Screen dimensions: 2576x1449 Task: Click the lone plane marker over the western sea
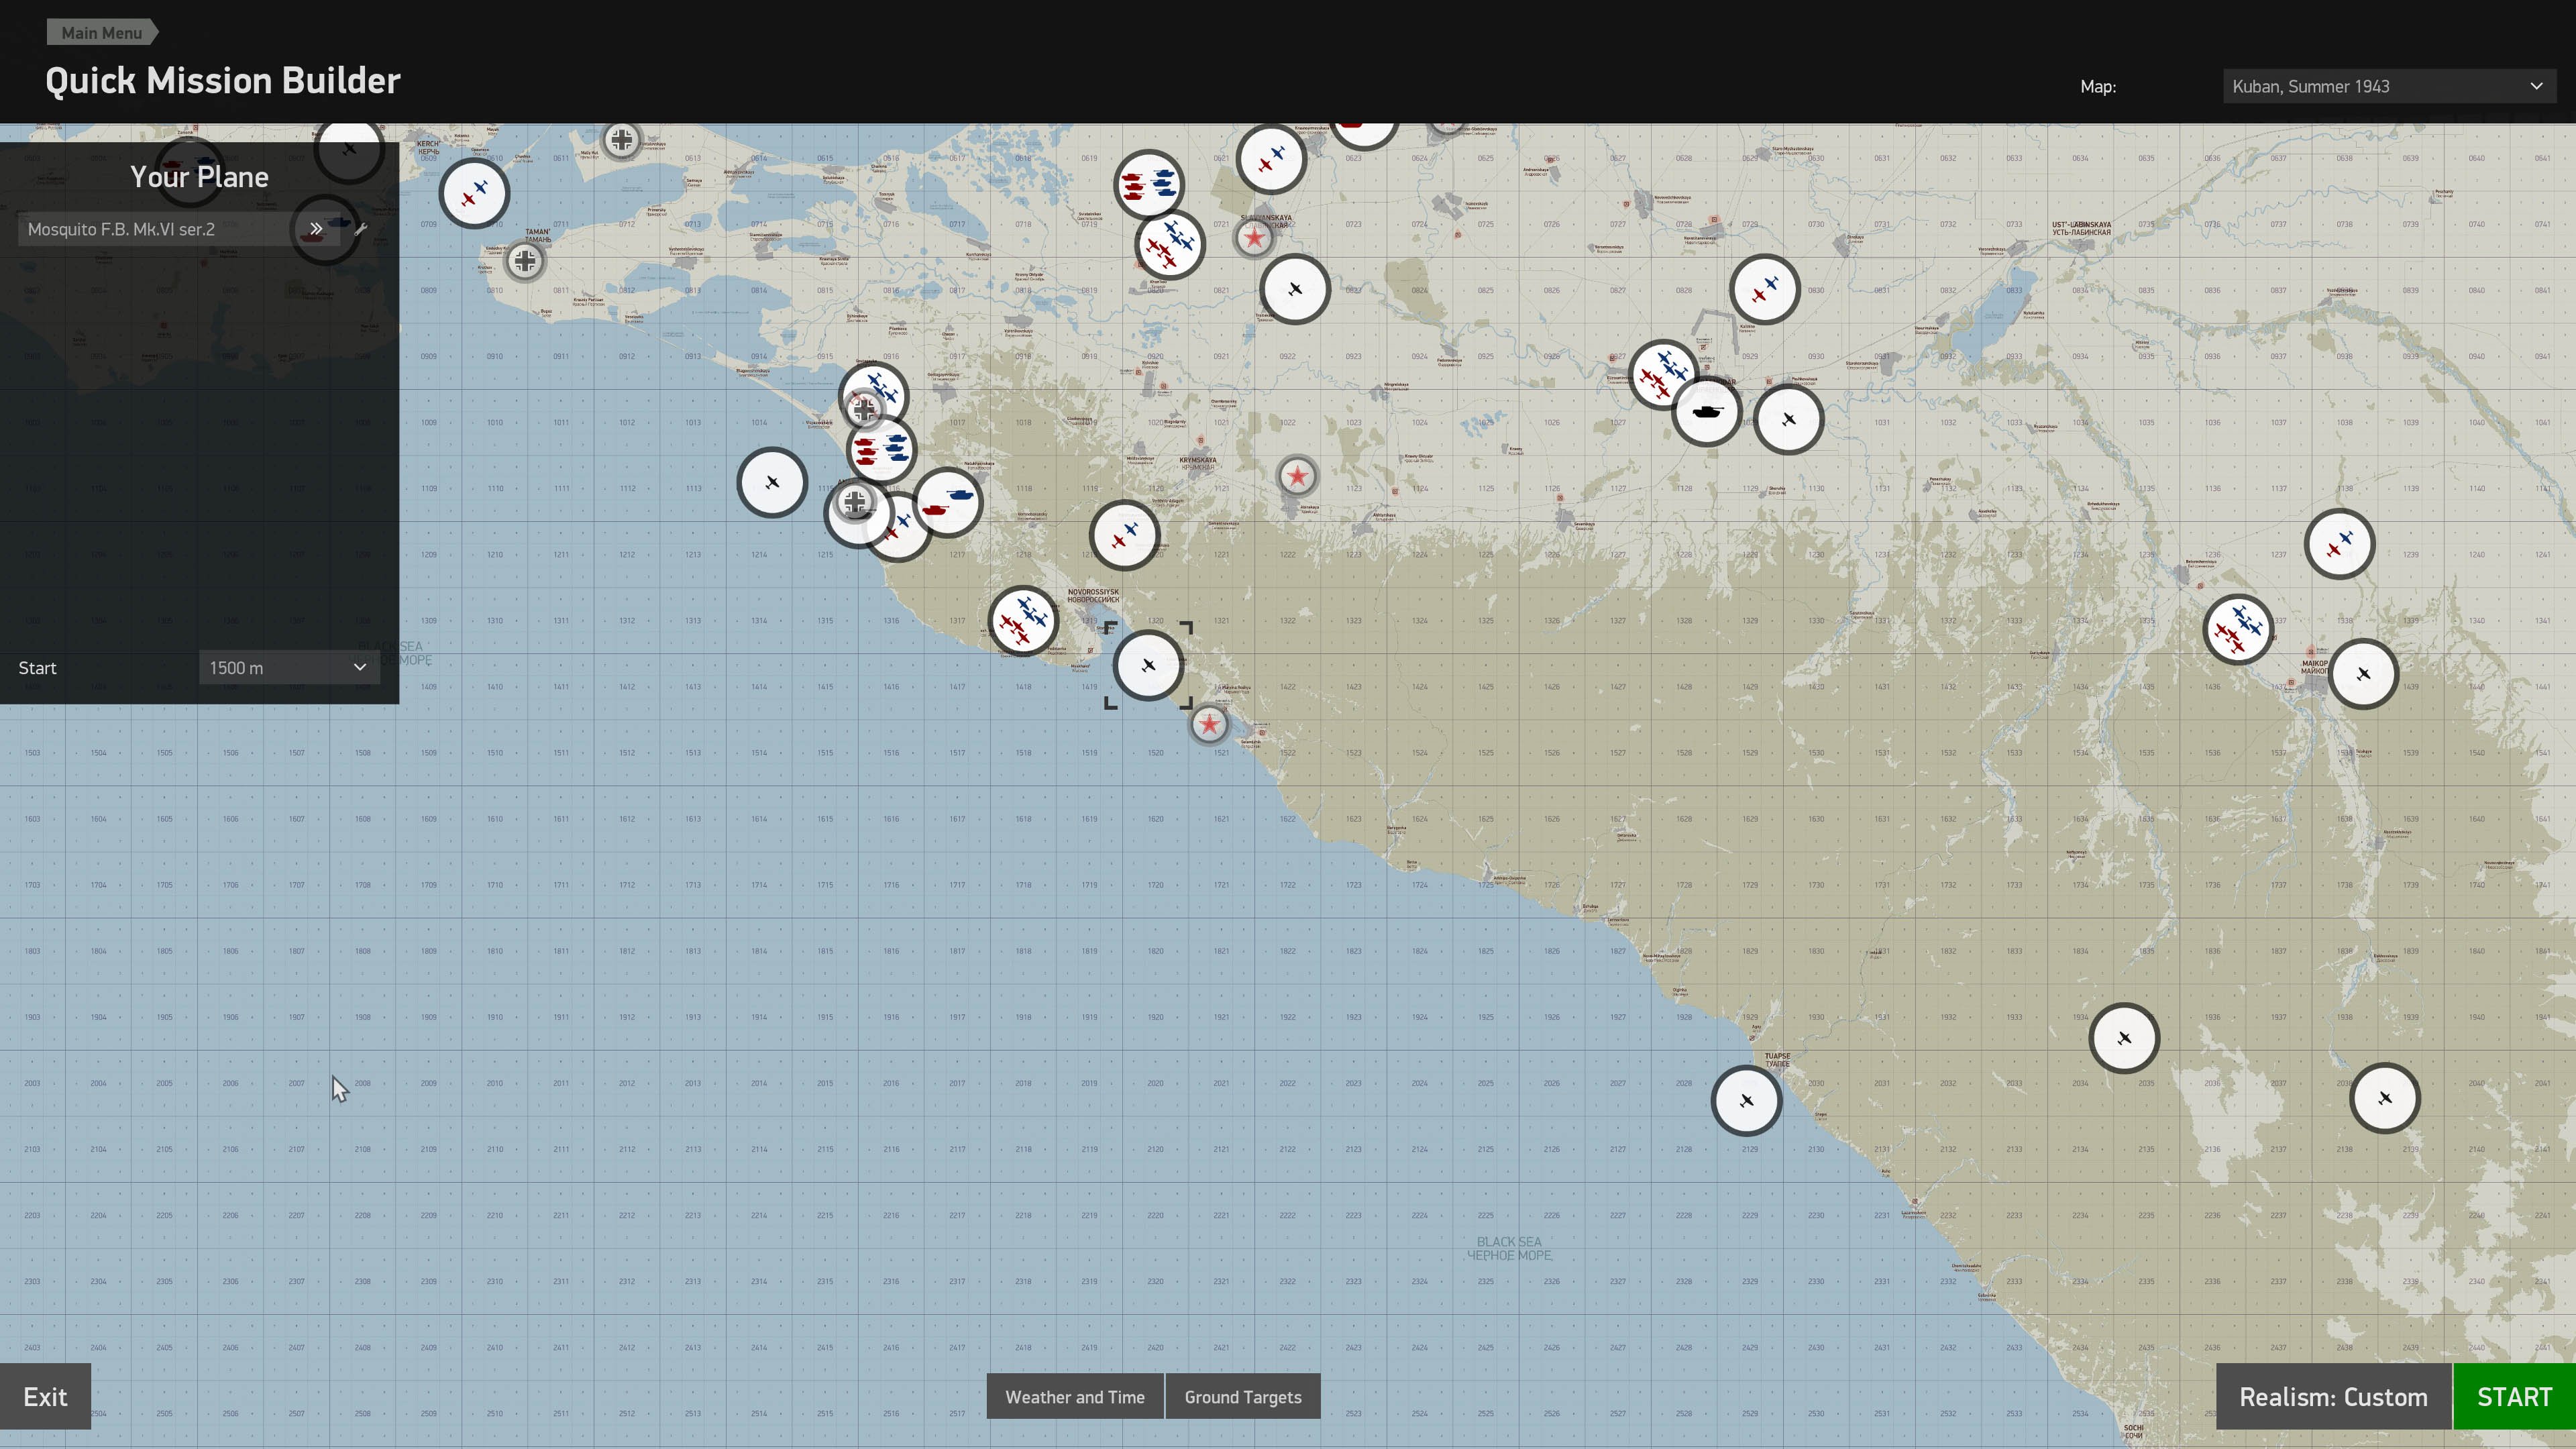tap(772, 483)
